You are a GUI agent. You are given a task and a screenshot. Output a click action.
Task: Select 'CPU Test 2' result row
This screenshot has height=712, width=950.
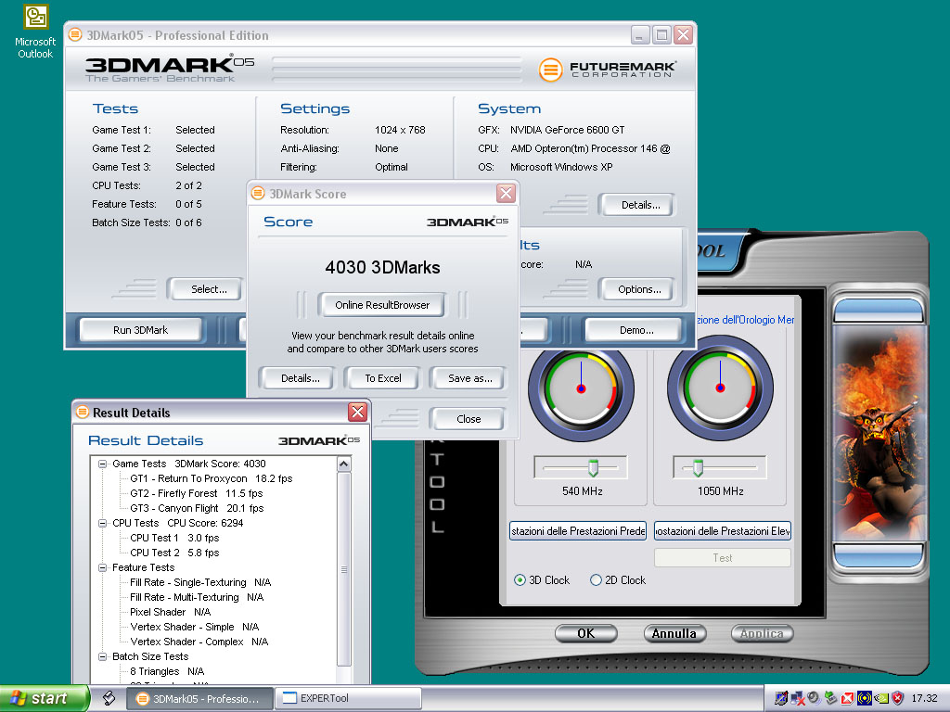(x=173, y=553)
